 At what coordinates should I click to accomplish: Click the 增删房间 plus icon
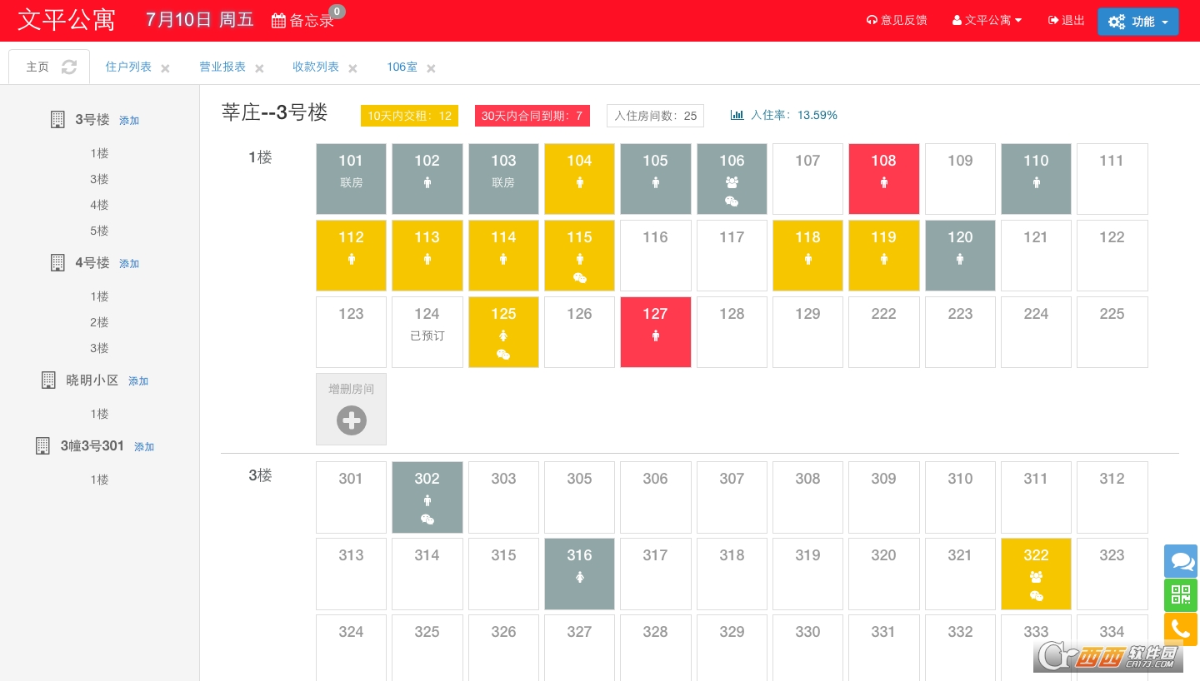[x=351, y=420]
